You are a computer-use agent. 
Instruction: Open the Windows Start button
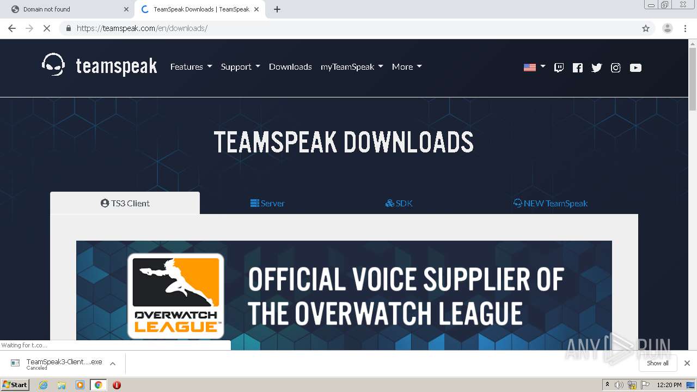[x=15, y=385]
